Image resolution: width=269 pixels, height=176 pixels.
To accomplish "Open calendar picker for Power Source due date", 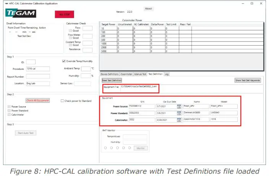I will tap(179, 106).
